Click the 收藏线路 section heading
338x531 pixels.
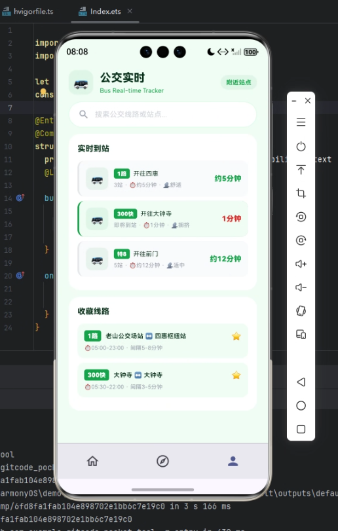coord(94,311)
